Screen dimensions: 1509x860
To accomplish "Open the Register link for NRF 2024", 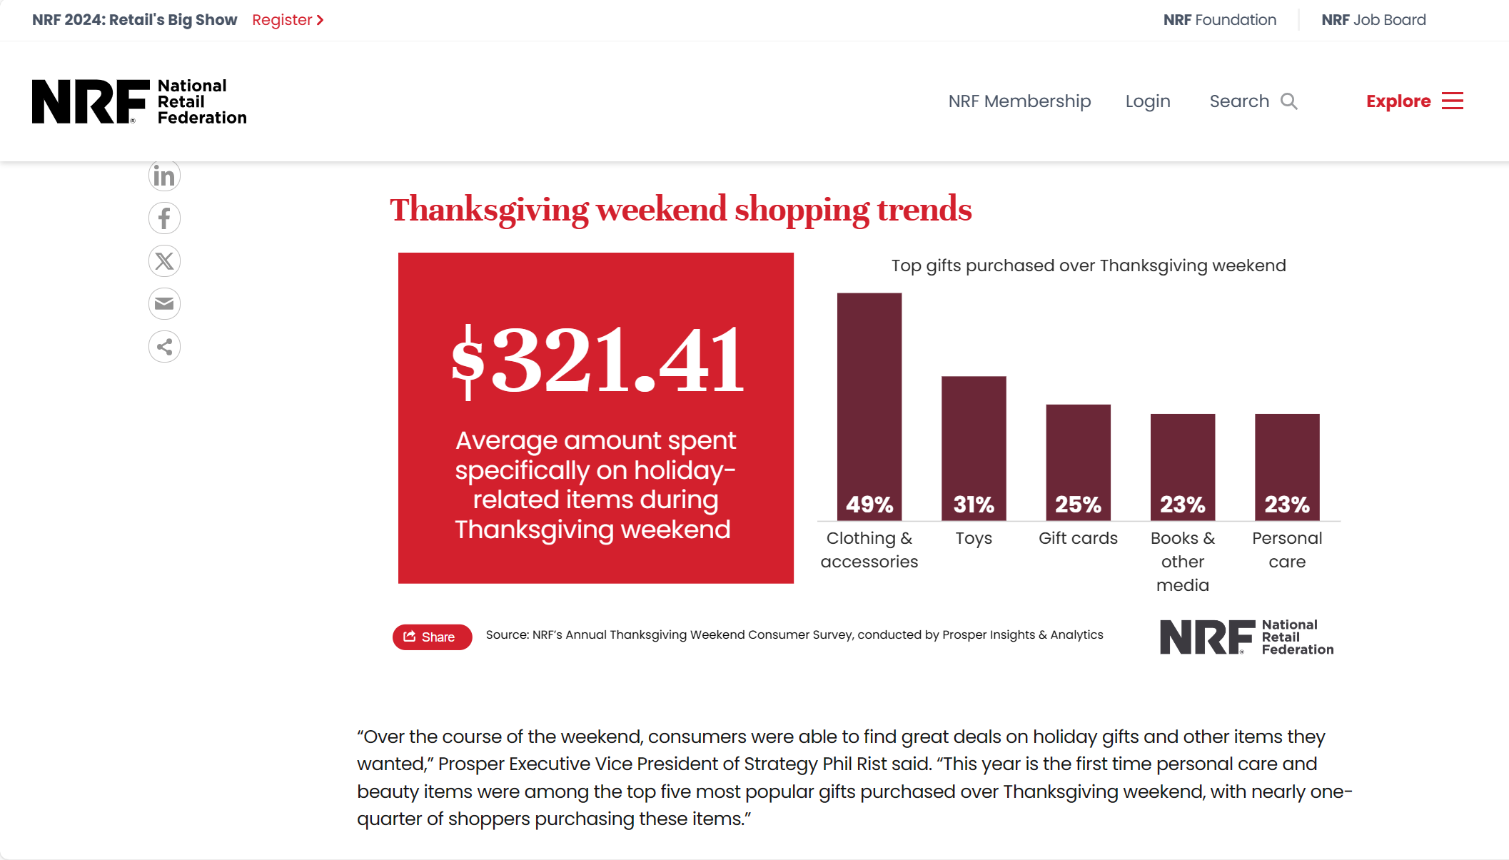I will pyautogui.click(x=288, y=20).
